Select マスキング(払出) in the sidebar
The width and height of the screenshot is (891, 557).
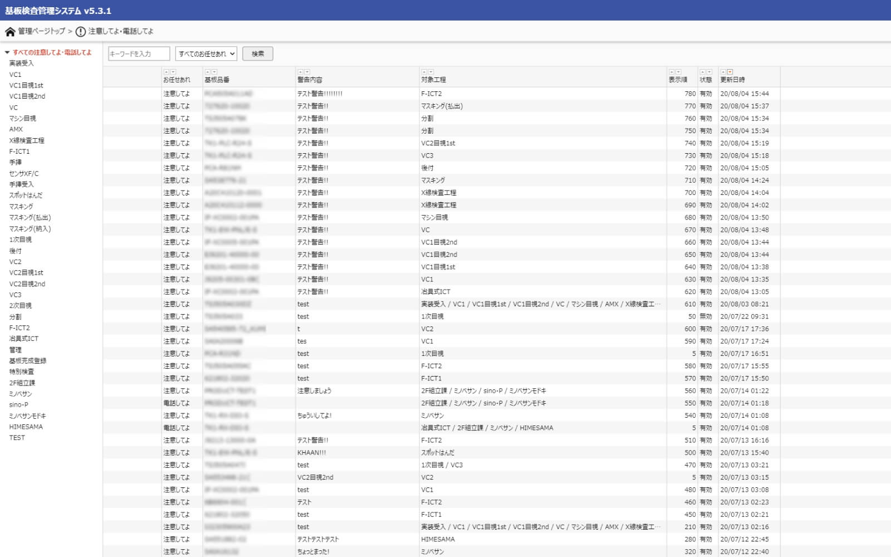[x=30, y=218]
